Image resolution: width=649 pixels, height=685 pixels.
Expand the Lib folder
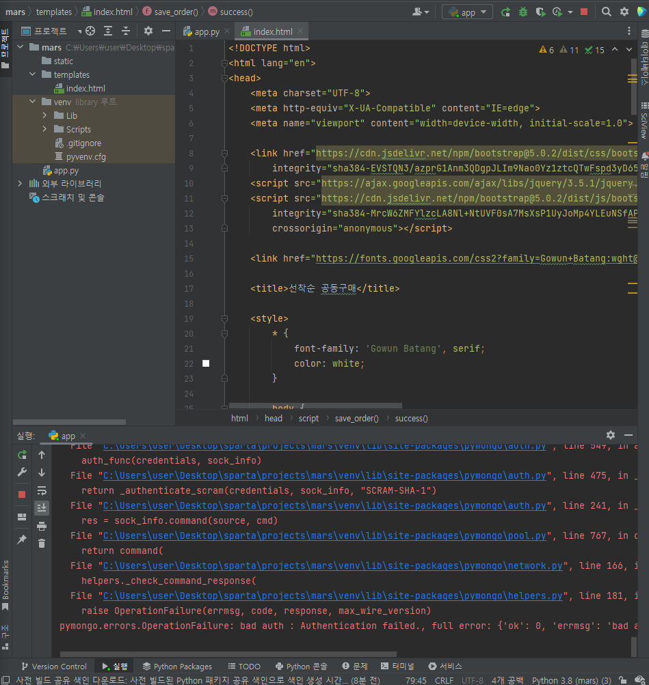(x=44, y=115)
